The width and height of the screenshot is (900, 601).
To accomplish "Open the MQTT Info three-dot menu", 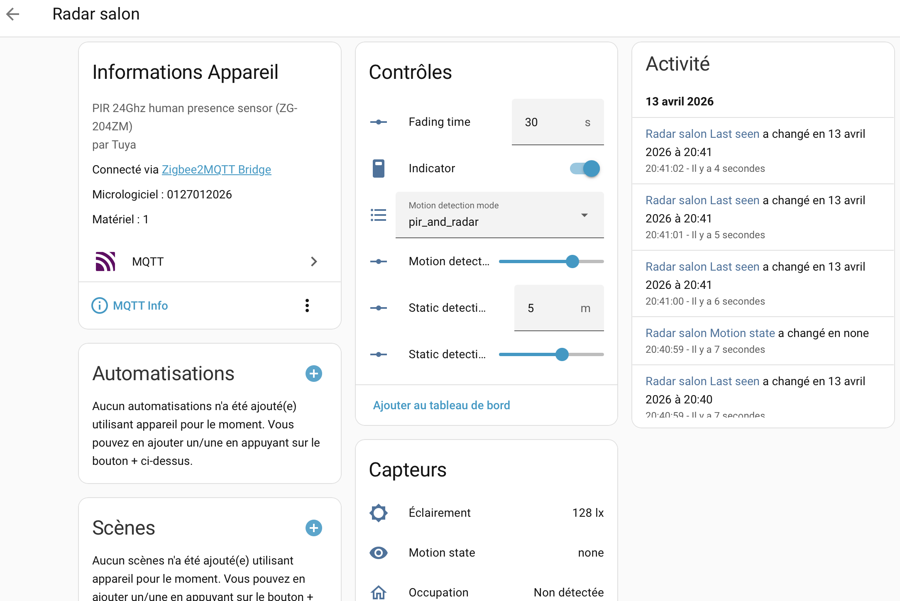I will 307,305.
